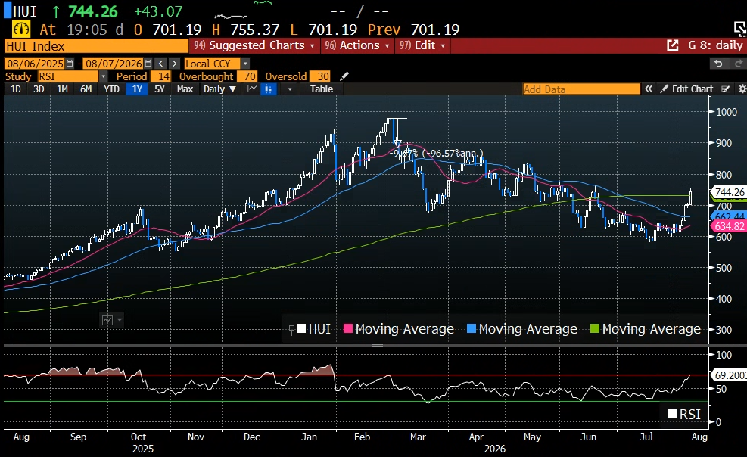Open calendar picker for start date 08/06/2025
Screen dimensions: 747x457
70,64
